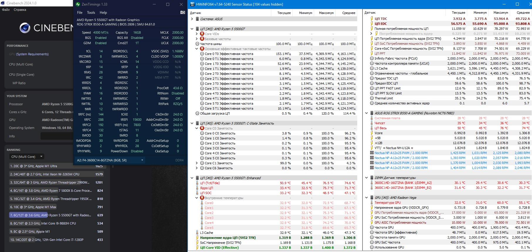Click the Threadripper 1950X ranking entry

pyautogui.click(x=57, y=199)
